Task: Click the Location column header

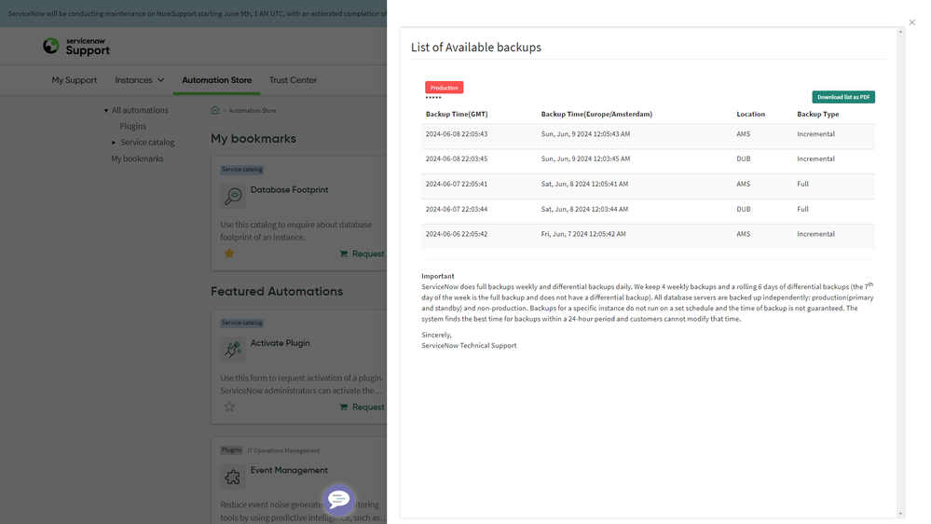Action: pyautogui.click(x=750, y=114)
